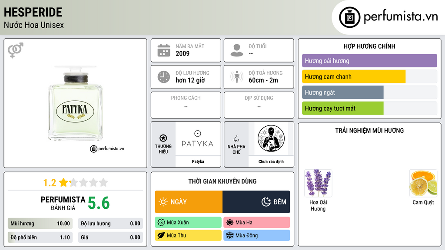Click the perfumista.vn bottle logo icon
This screenshot has height=250, width=445.
[x=349, y=17]
